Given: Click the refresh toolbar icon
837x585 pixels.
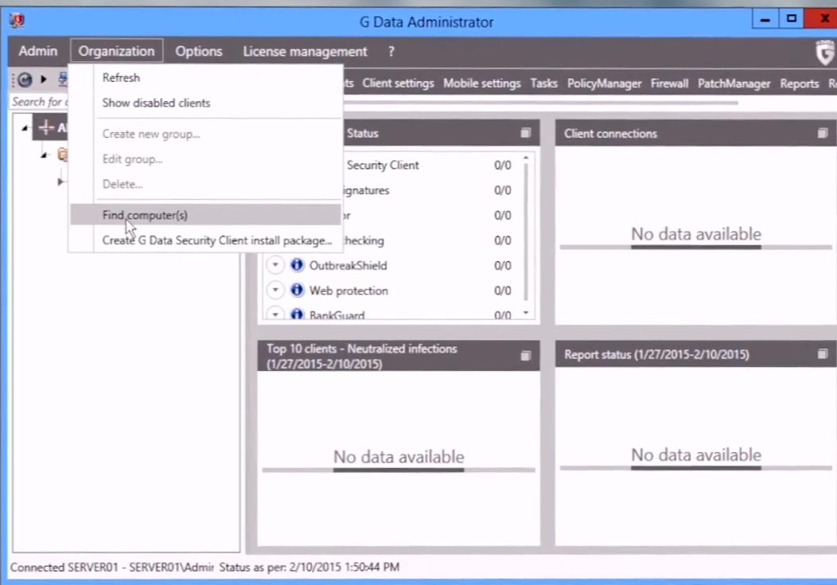Looking at the screenshot, I should [x=25, y=80].
